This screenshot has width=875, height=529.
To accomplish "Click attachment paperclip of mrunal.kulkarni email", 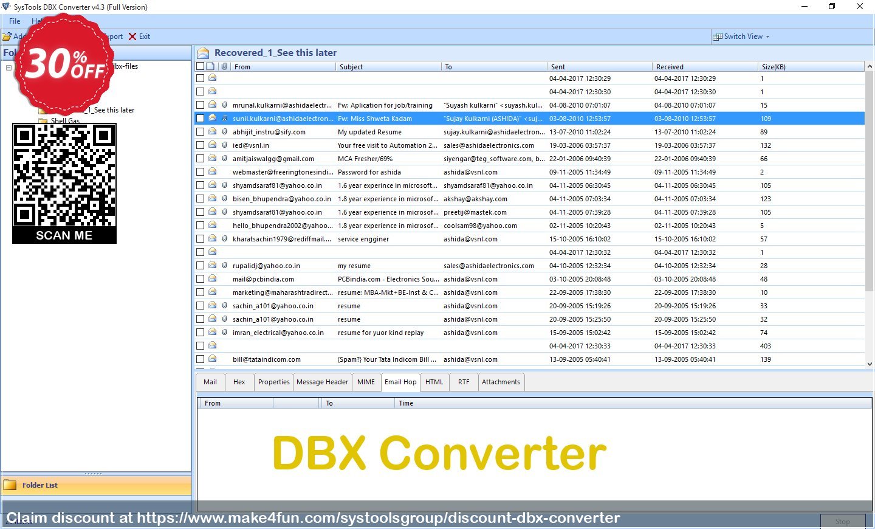I will 224,105.
